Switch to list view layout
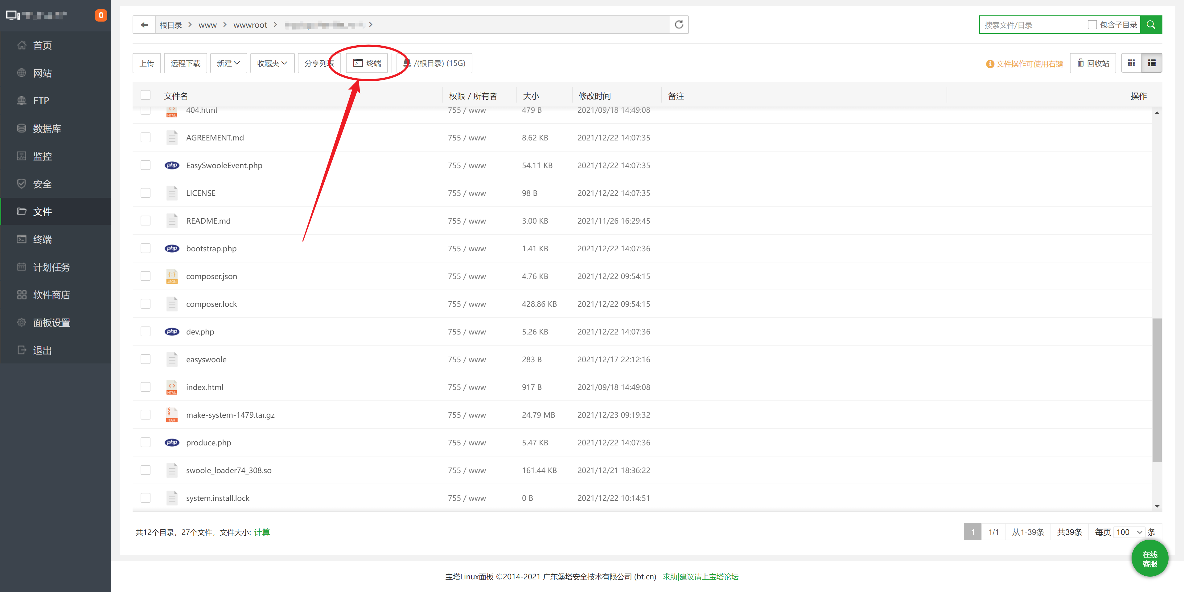 pyautogui.click(x=1152, y=63)
